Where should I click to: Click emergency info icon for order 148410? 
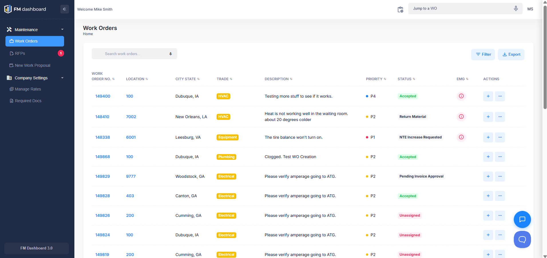click(461, 117)
